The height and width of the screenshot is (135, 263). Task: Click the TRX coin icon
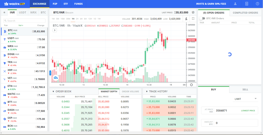(5, 63)
